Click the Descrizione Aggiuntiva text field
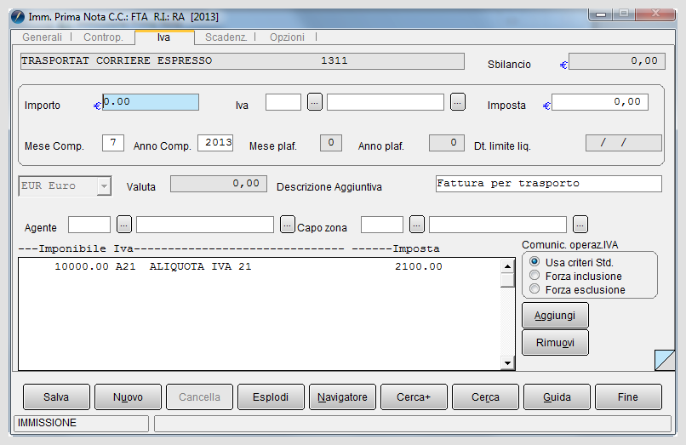Viewport: 686px width, 445px height. [549, 183]
